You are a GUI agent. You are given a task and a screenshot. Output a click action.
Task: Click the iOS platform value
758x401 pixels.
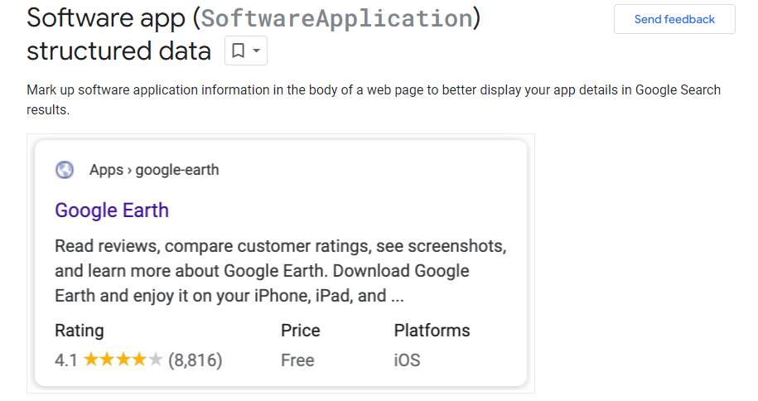(x=407, y=360)
